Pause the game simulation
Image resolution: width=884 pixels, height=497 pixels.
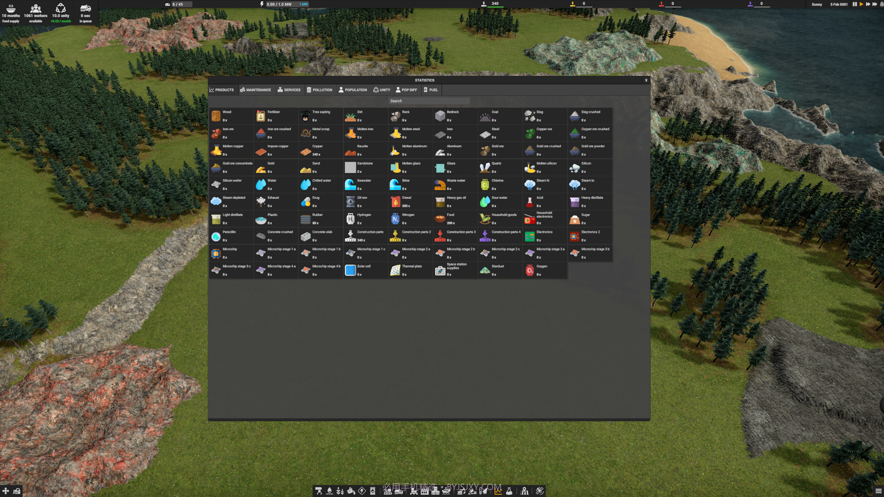pyautogui.click(x=855, y=4)
